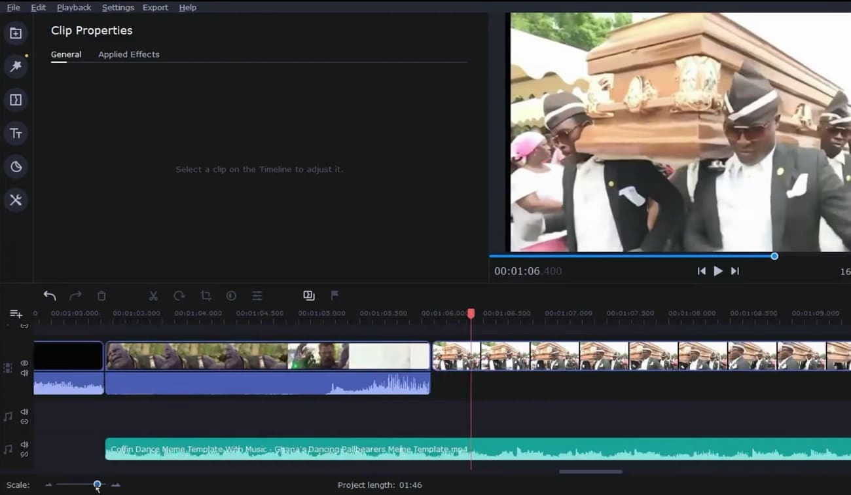Image resolution: width=851 pixels, height=495 pixels.
Task: Redo the last undone action
Action: [x=76, y=296]
